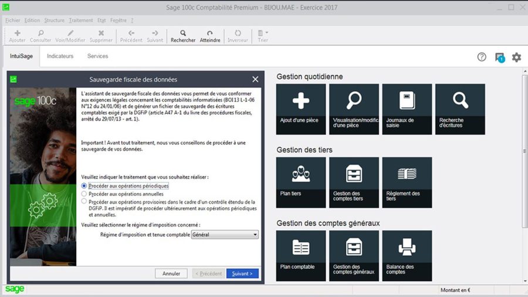Click the Gestion quotidienne heading

point(309,76)
